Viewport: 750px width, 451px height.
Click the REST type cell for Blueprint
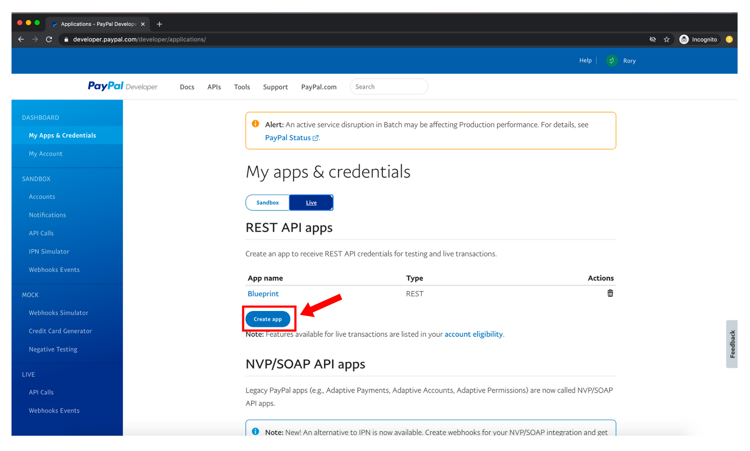[x=415, y=293]
